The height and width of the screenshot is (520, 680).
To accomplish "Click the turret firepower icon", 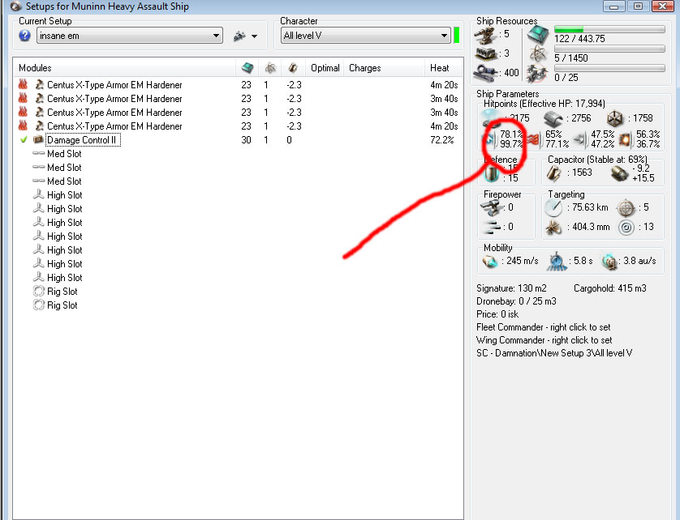I will pyautogui.click(x=492, y=207).
